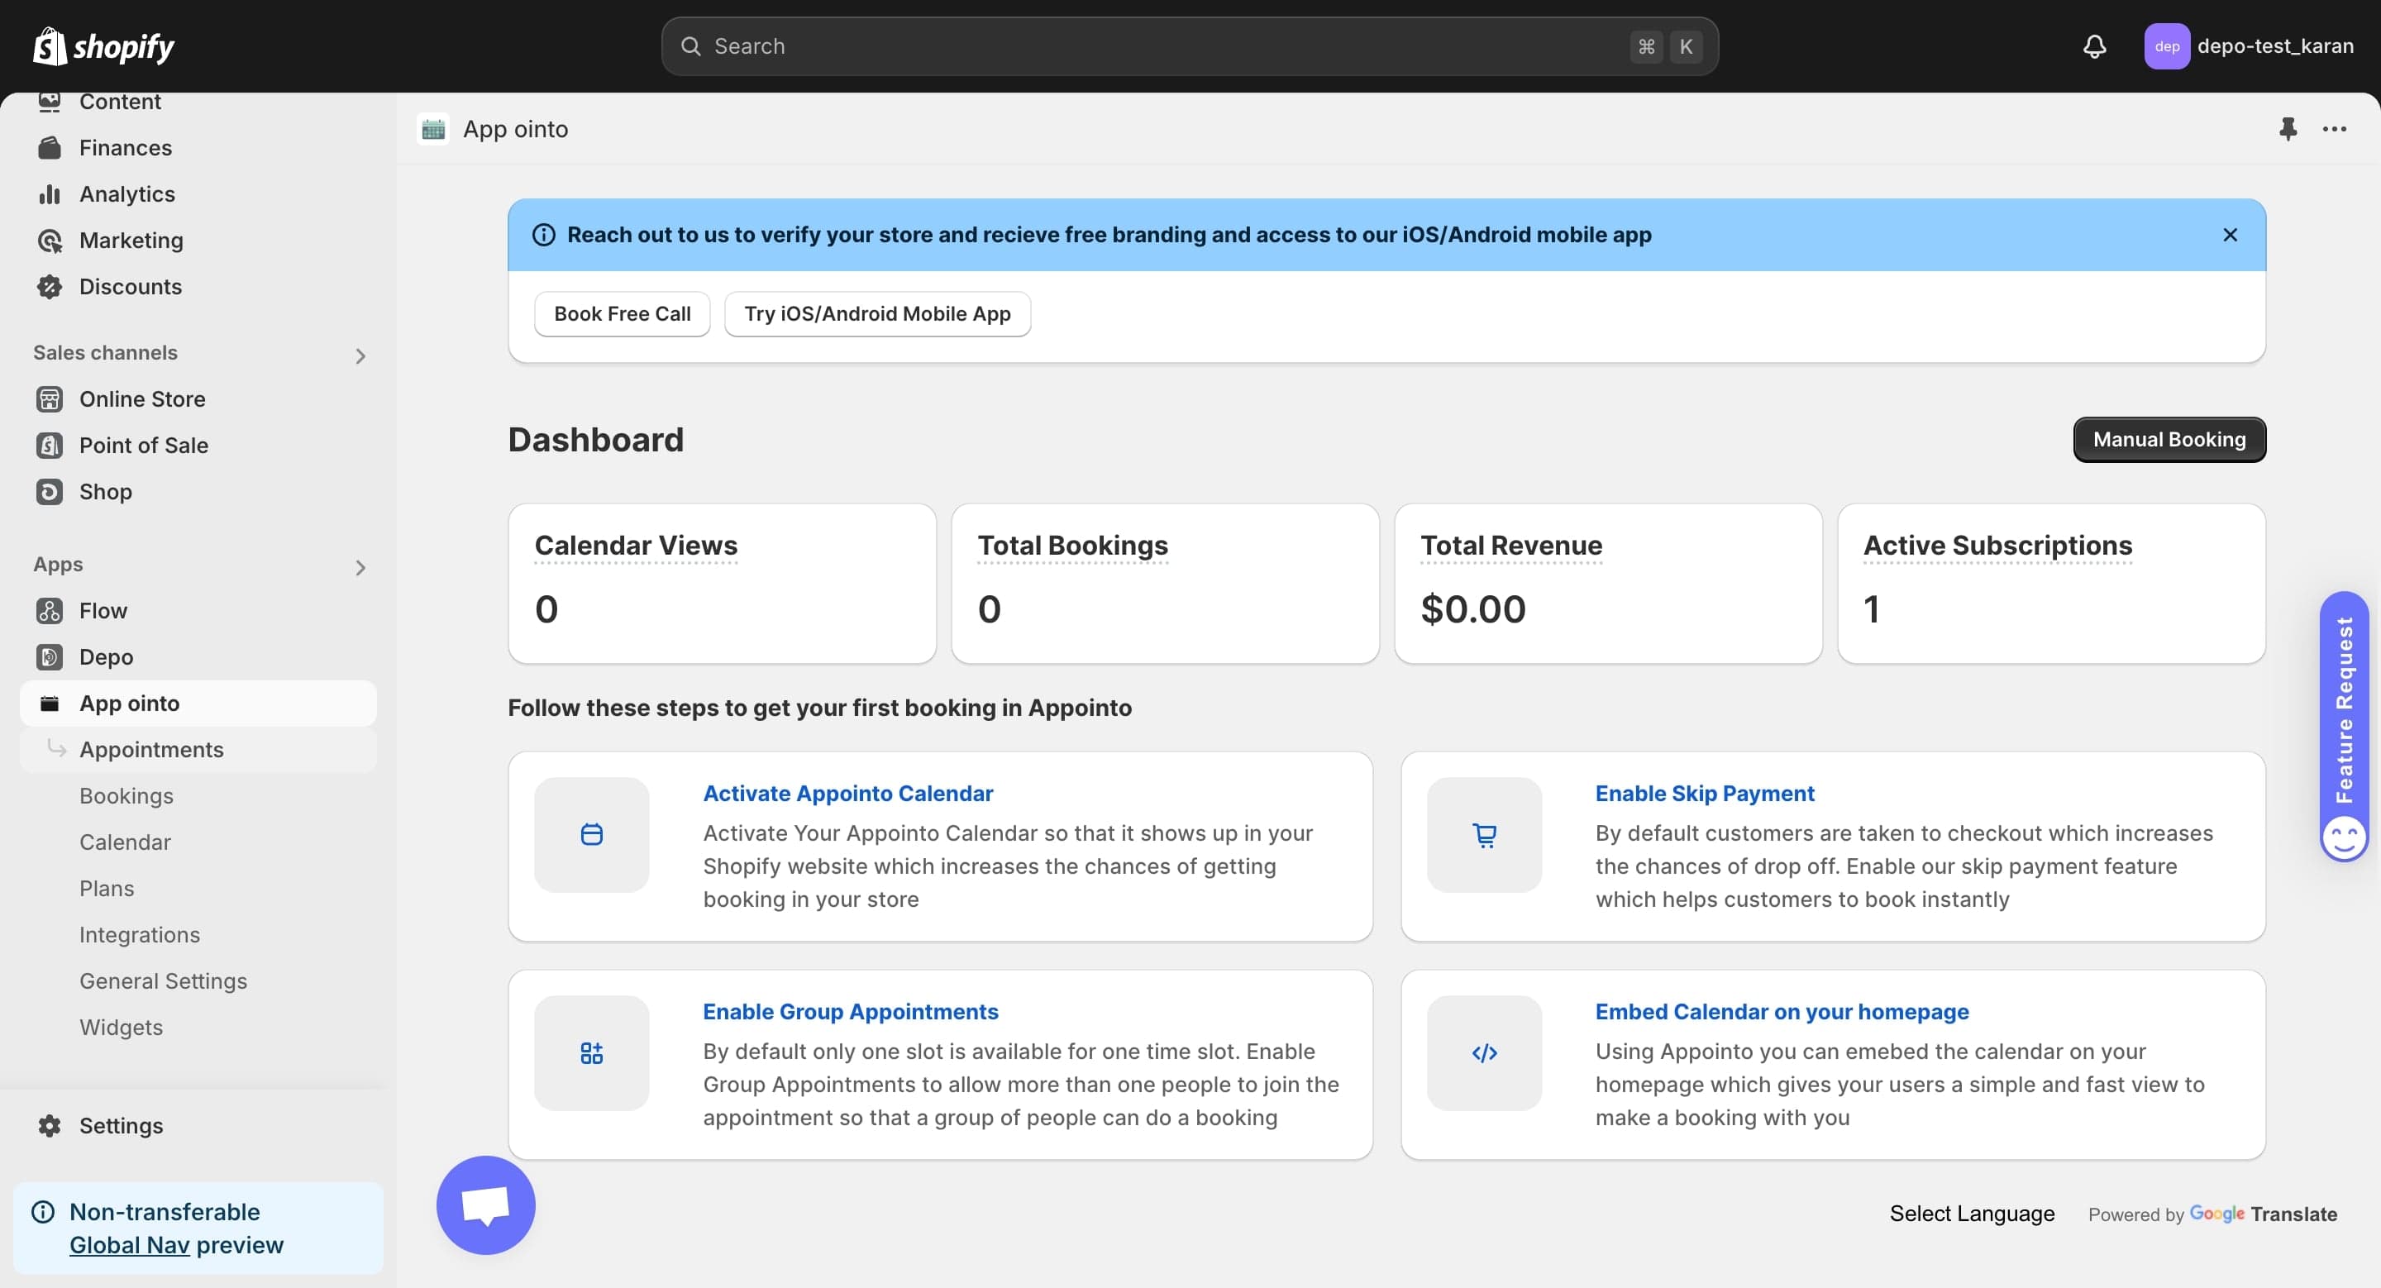Pin the App ointo app

click(2288, 129)
